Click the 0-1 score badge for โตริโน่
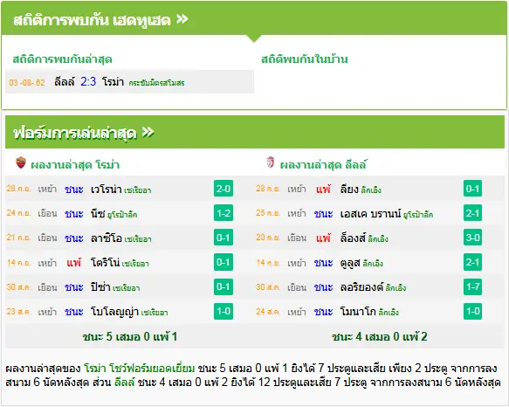 point(224,262)
